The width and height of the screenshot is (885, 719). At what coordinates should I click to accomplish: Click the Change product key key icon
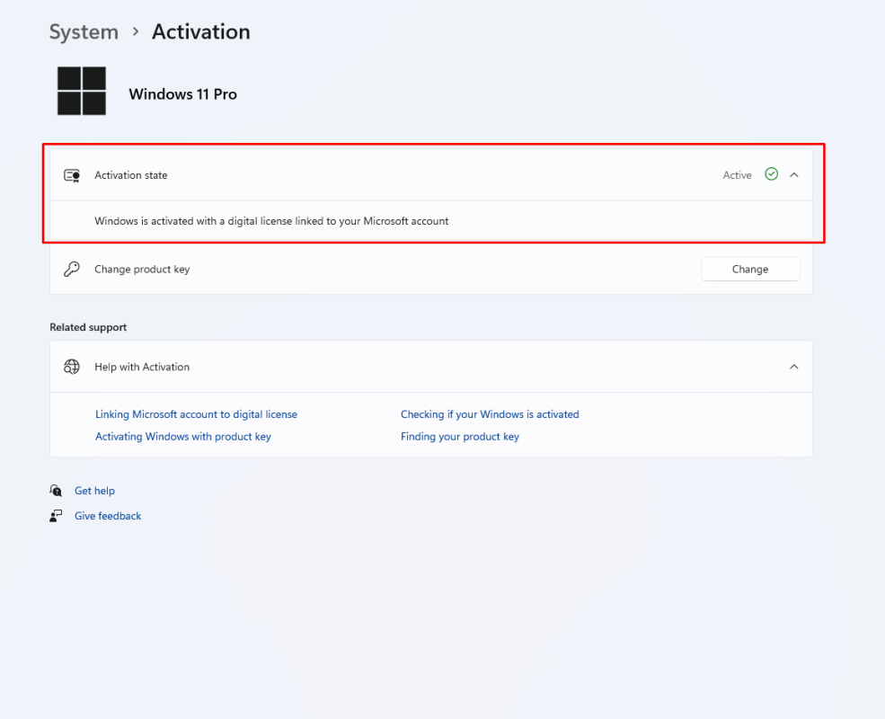[x=72, y=270]
